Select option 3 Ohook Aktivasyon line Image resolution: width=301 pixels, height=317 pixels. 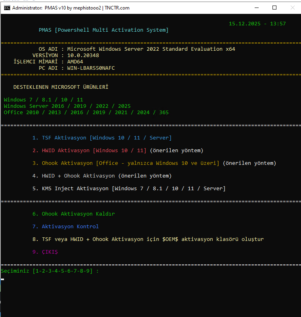[154, 163]
